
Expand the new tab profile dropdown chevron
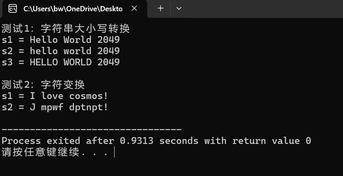pyautogui.click(x=179, y=8)
